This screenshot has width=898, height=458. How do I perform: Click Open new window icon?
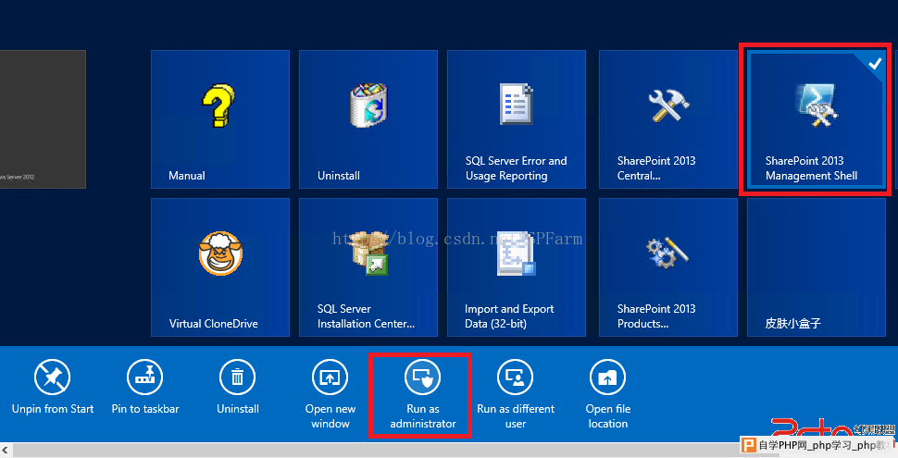click(x=330, y=378)
